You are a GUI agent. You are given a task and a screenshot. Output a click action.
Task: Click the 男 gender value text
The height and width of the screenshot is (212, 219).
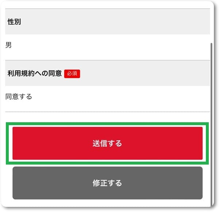click(x=8, y=45)
